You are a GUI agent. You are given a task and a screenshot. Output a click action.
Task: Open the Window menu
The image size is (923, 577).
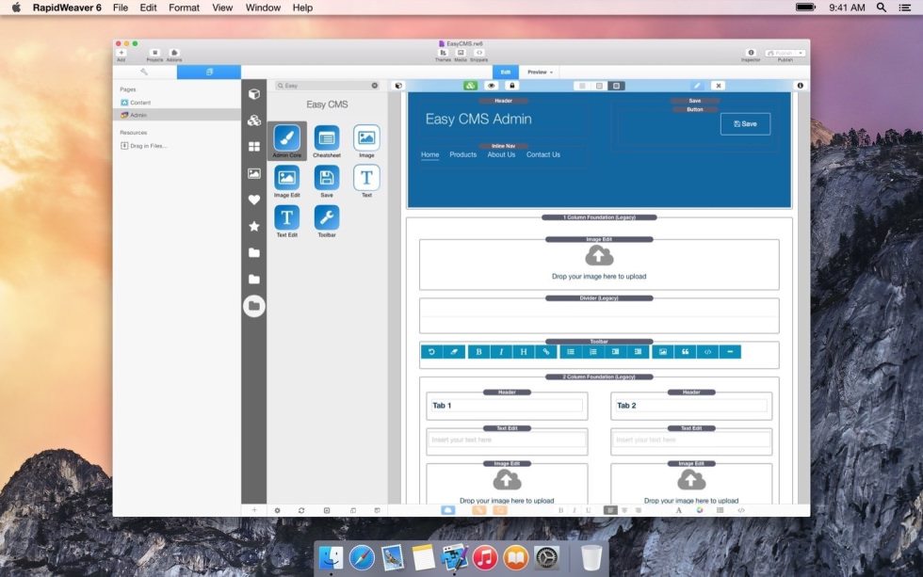(x=263, y=8)
